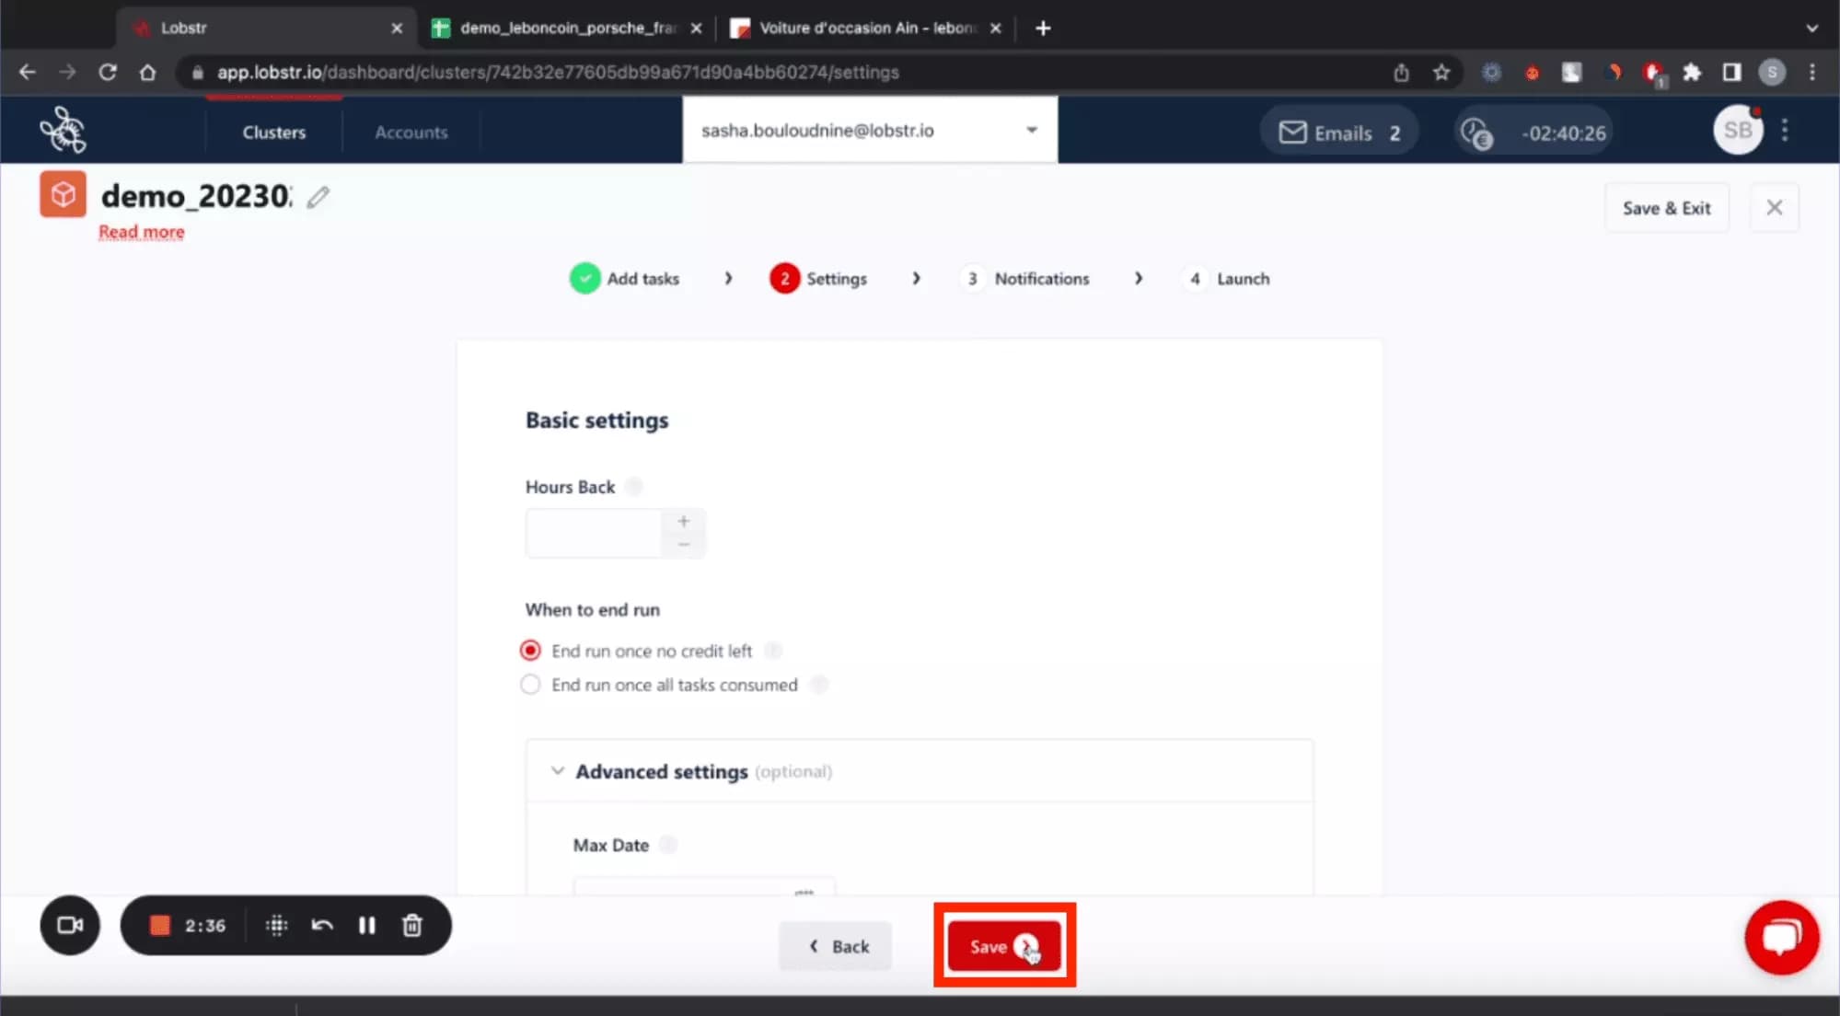Open the Accounts menu item
Screen dimensions: 1840x1016
coord(411,132)
